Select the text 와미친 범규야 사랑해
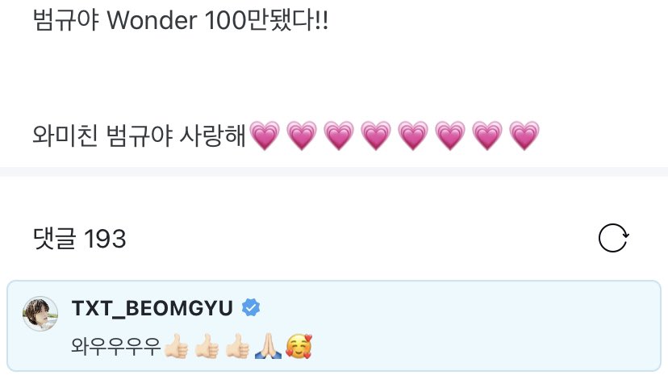Screen dimensions: 668x392 (x=140, y=136)
